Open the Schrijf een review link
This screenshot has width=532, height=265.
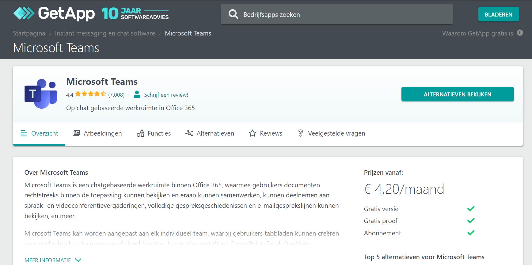(x=166, y=95)
